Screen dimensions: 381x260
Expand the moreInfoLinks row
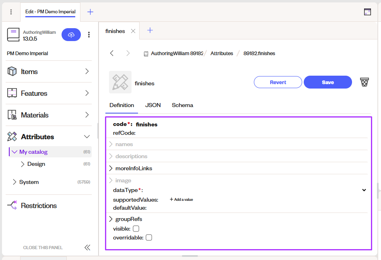[111, 168]
